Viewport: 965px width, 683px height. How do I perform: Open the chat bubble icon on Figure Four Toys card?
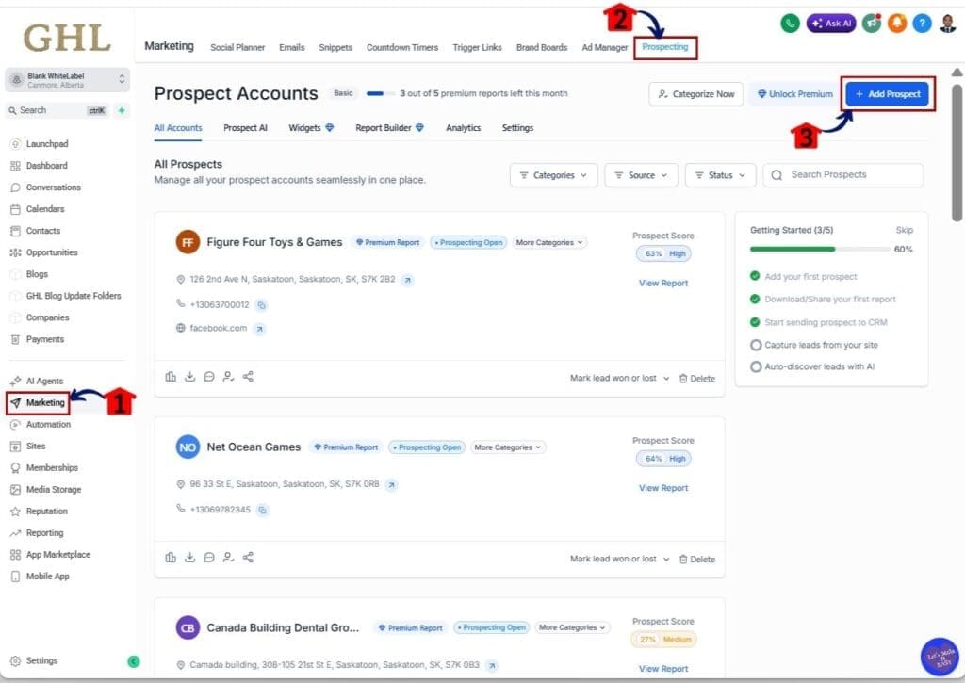click(209, 376)
